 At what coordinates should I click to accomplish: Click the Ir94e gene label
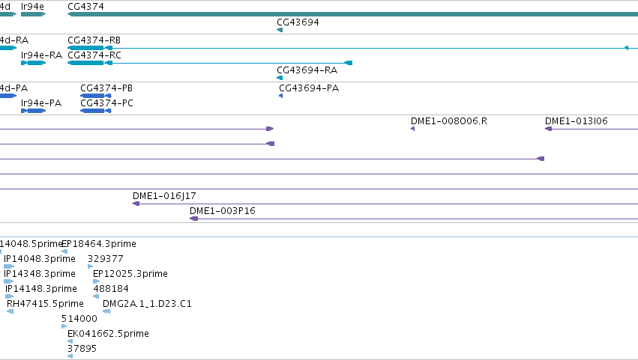(x=32, y=7)
